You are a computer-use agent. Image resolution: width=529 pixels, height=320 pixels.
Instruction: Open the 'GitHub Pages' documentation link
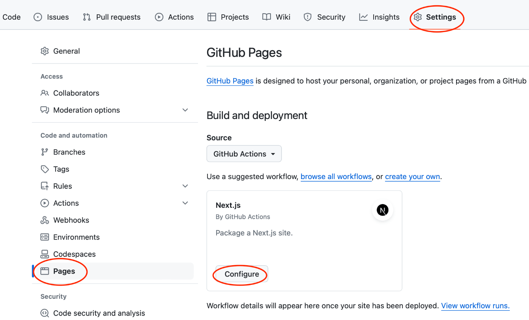tap(230, 81)
